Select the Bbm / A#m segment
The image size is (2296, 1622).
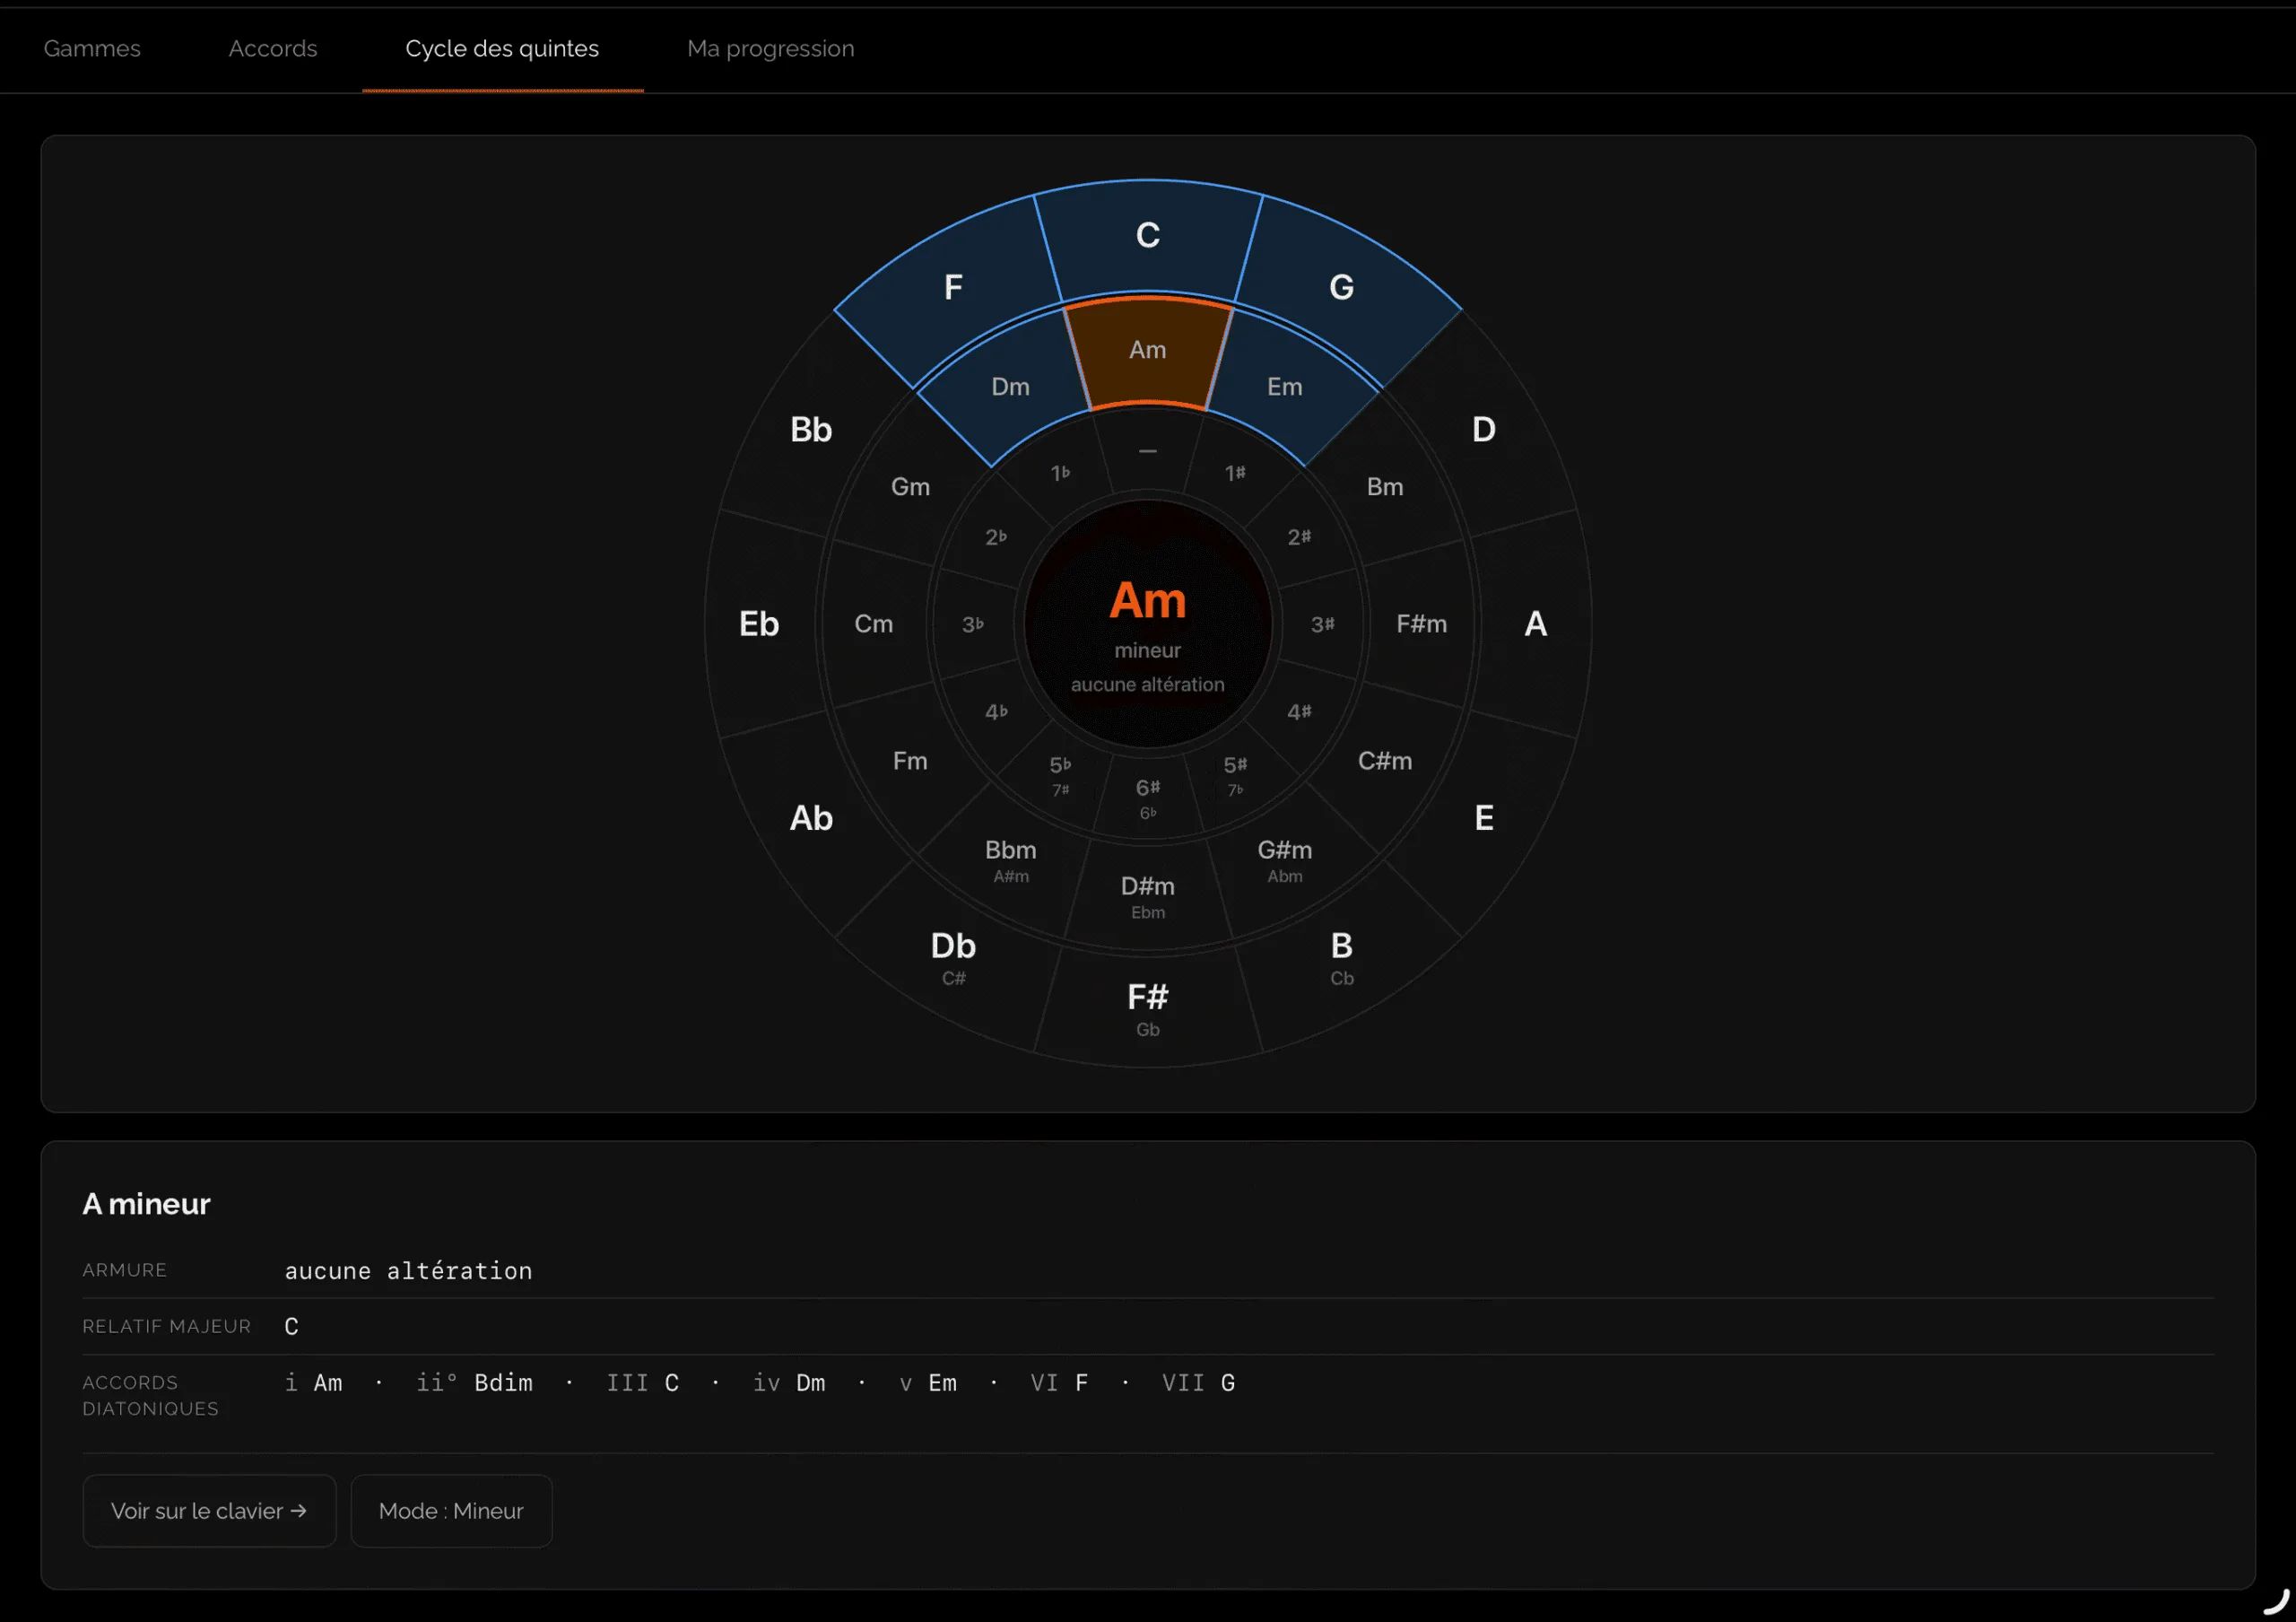click(x=1010, y=860)
